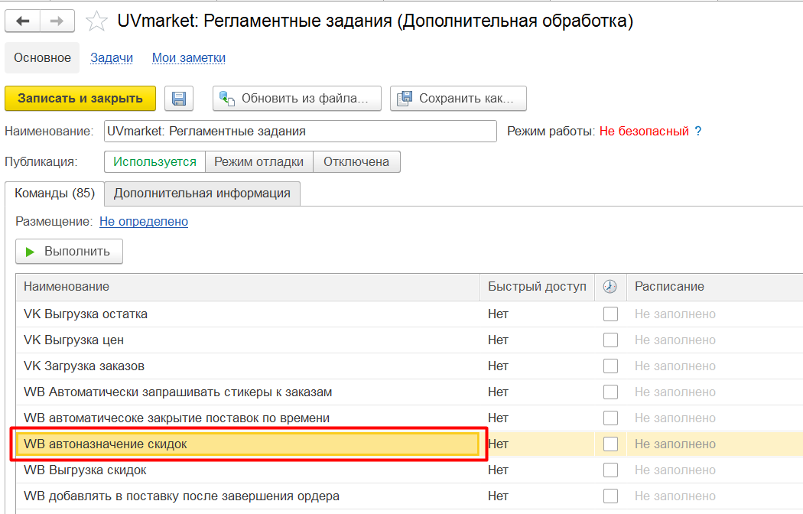Click Нет quick access for VK Выгрузка цен
This screenshot has height=514, width=803.
click(x=498, y=340)
